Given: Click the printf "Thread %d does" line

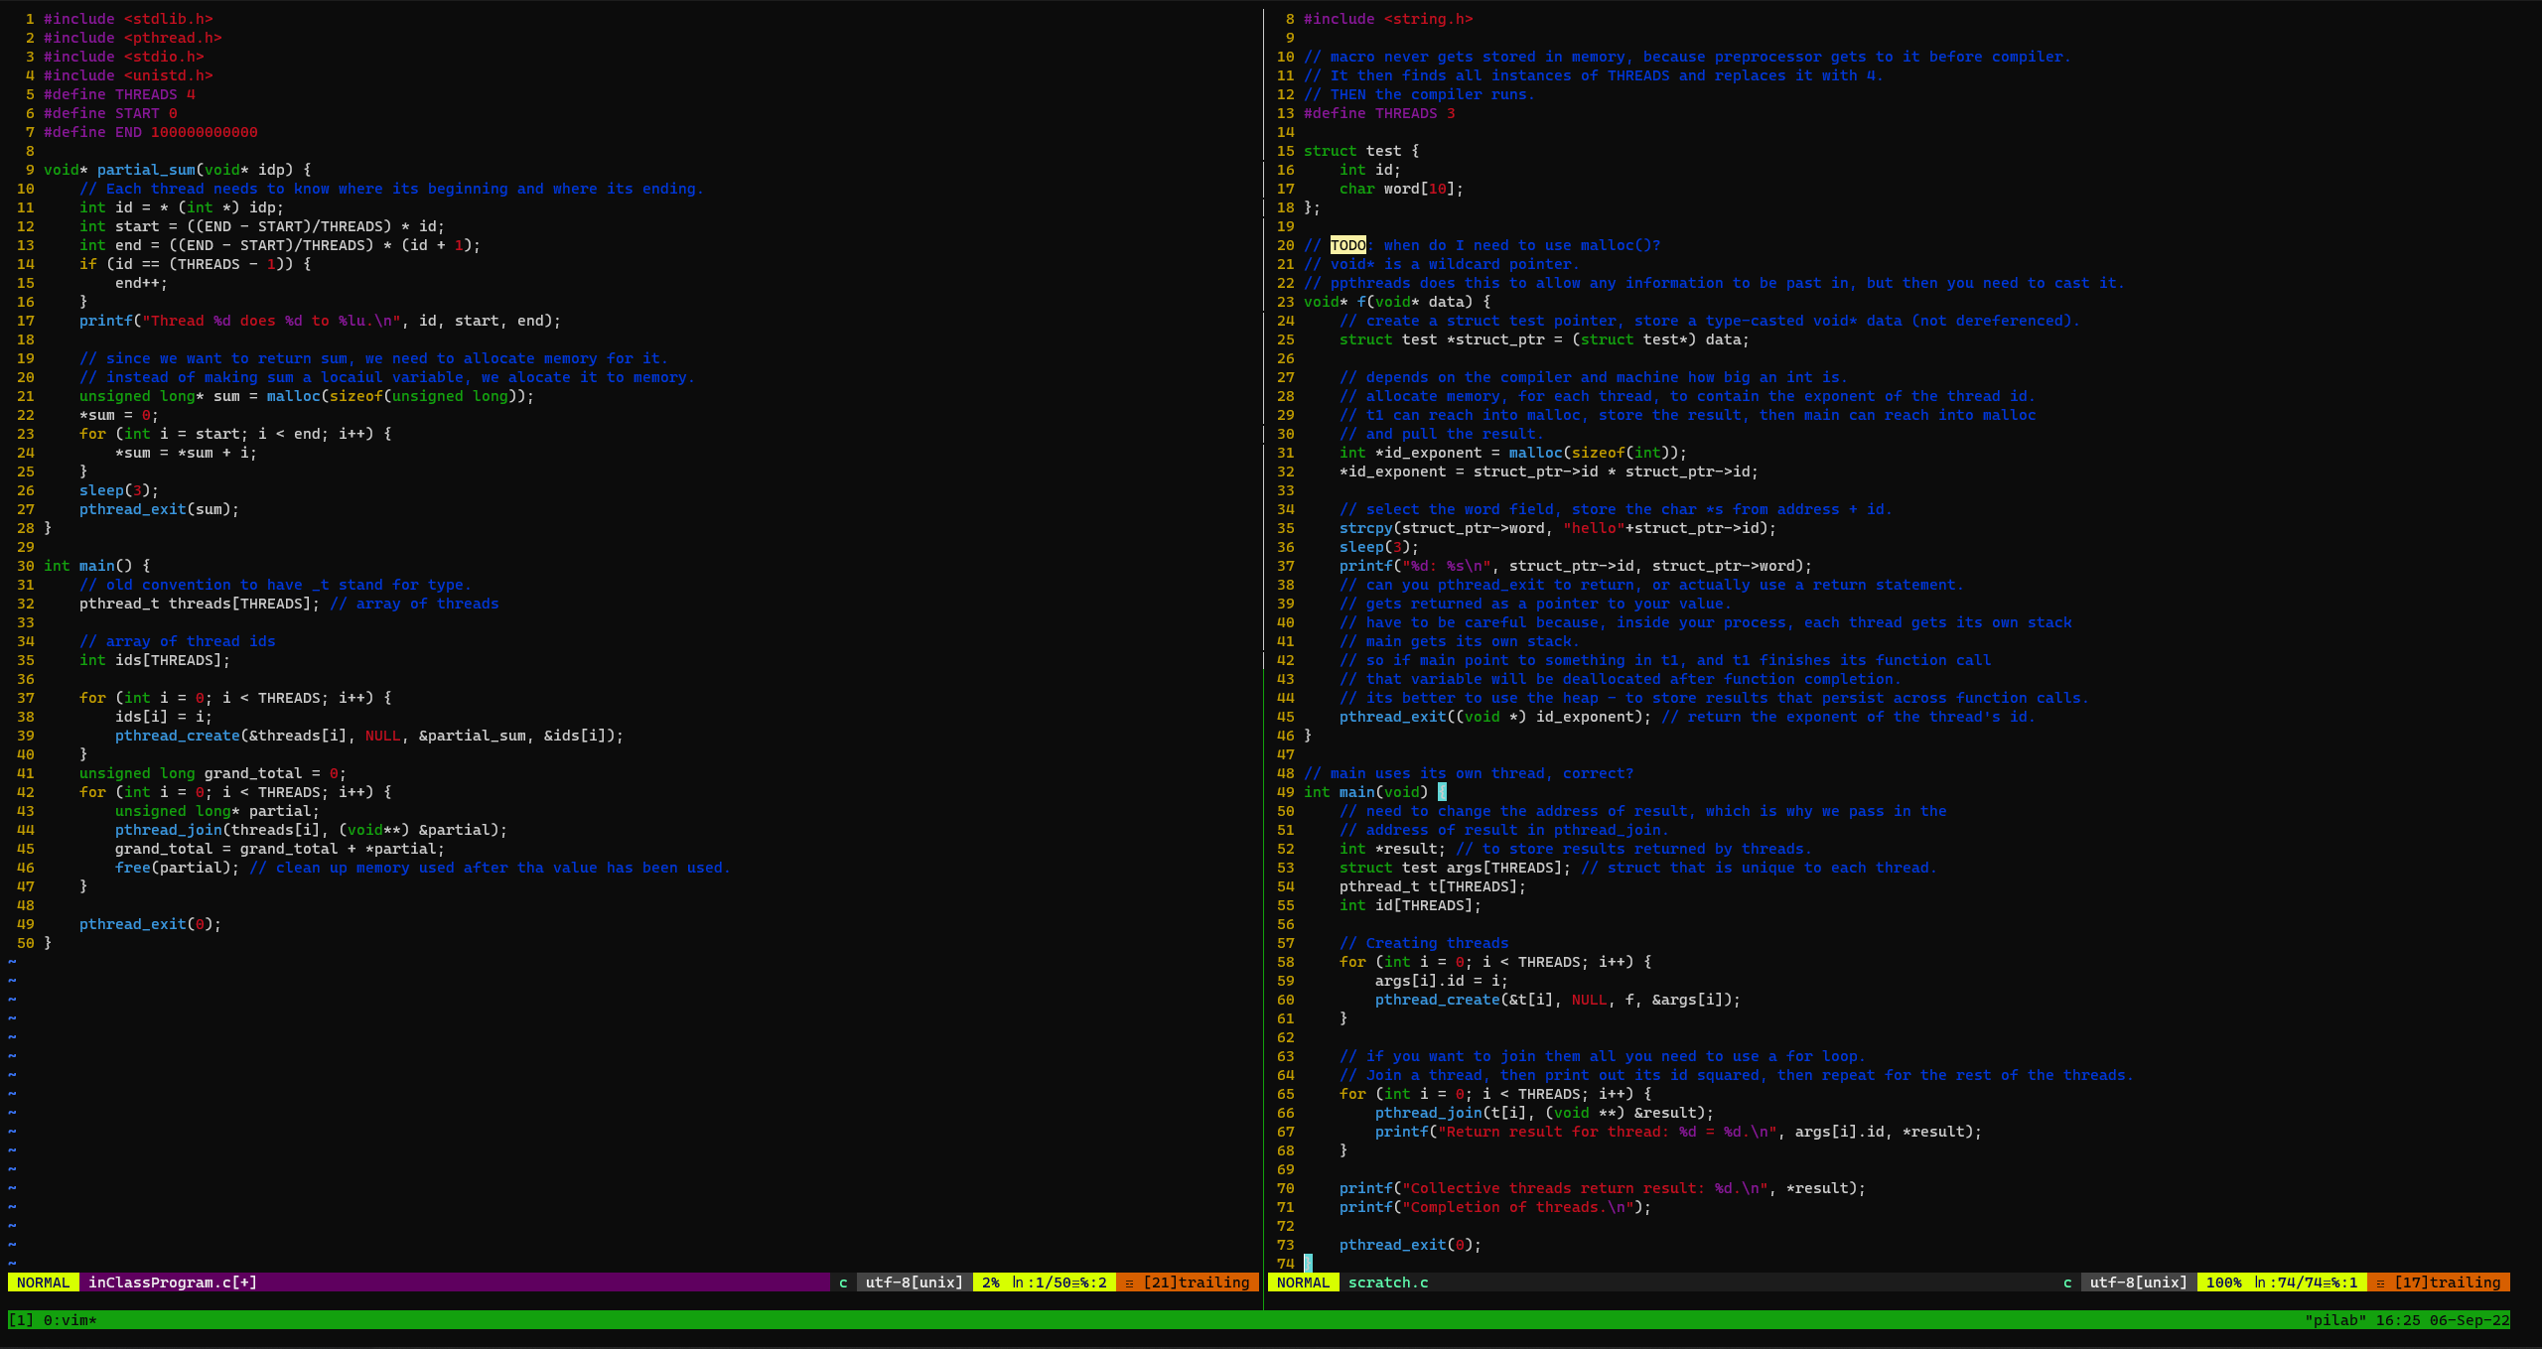Looking at the screenshot, I should (x=320, y=321).
